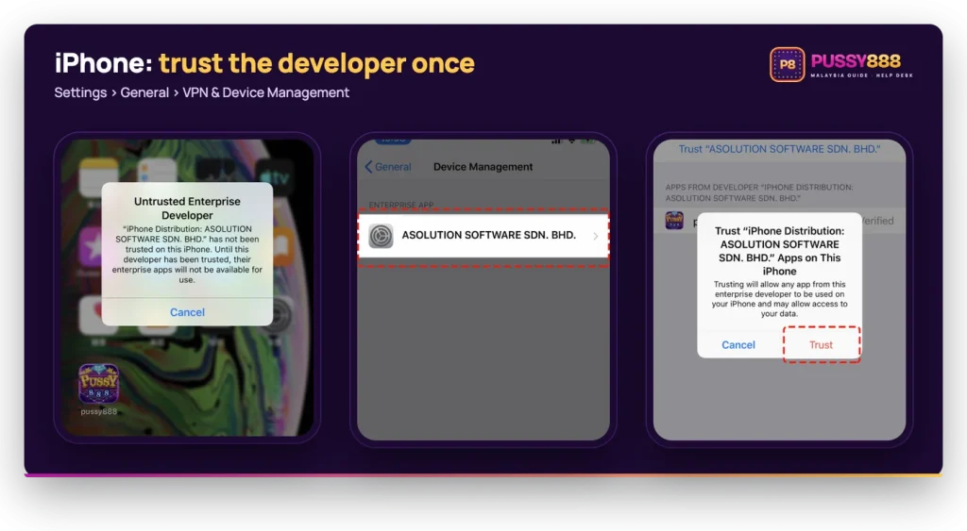Click the PUSSY888 brand text logo
This screenshot has height=531, width=967.
(x=856, y=61)
